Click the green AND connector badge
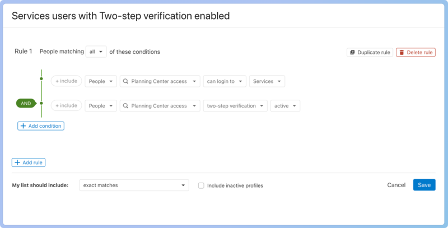448x228 pixels. tap(26, 104)
